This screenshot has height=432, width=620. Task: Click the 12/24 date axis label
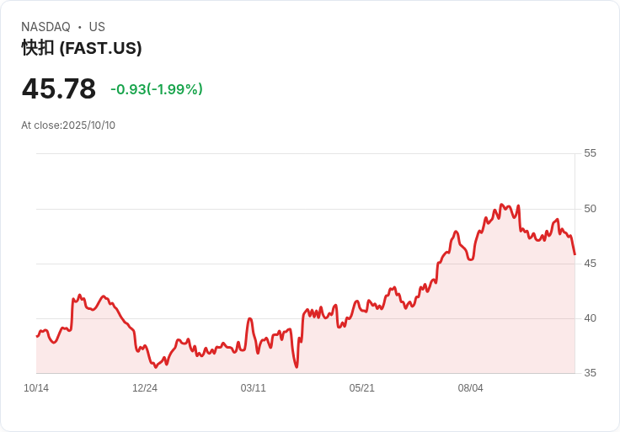pyautogui.click(x=145, y=388)
